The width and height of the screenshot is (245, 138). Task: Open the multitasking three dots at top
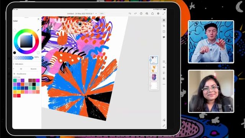[86, 10]
